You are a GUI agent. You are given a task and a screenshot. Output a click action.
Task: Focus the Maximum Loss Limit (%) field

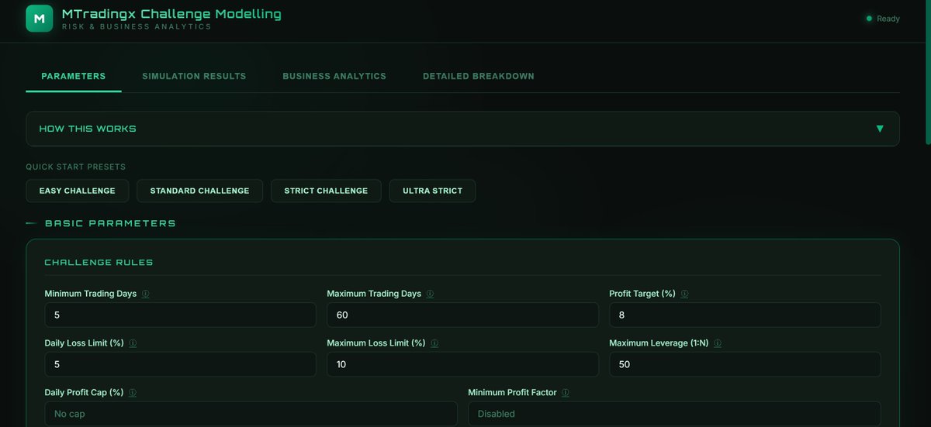462,364
